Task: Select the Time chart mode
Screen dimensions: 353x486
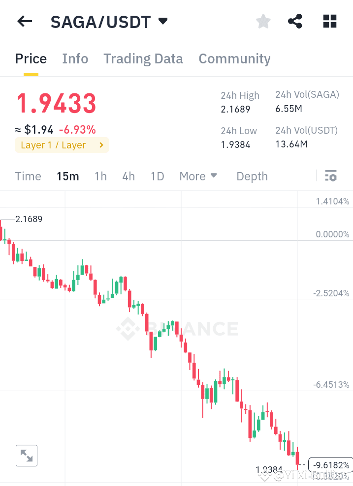Action: (28, 176)
